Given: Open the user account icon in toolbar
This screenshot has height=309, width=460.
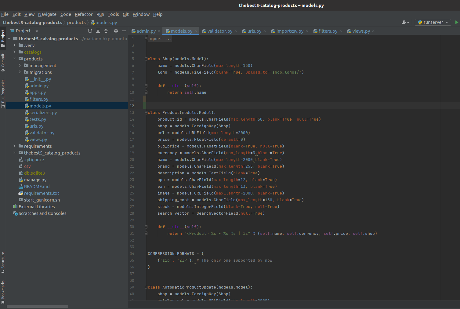Looking at the screenshot, I should point(405,22).
